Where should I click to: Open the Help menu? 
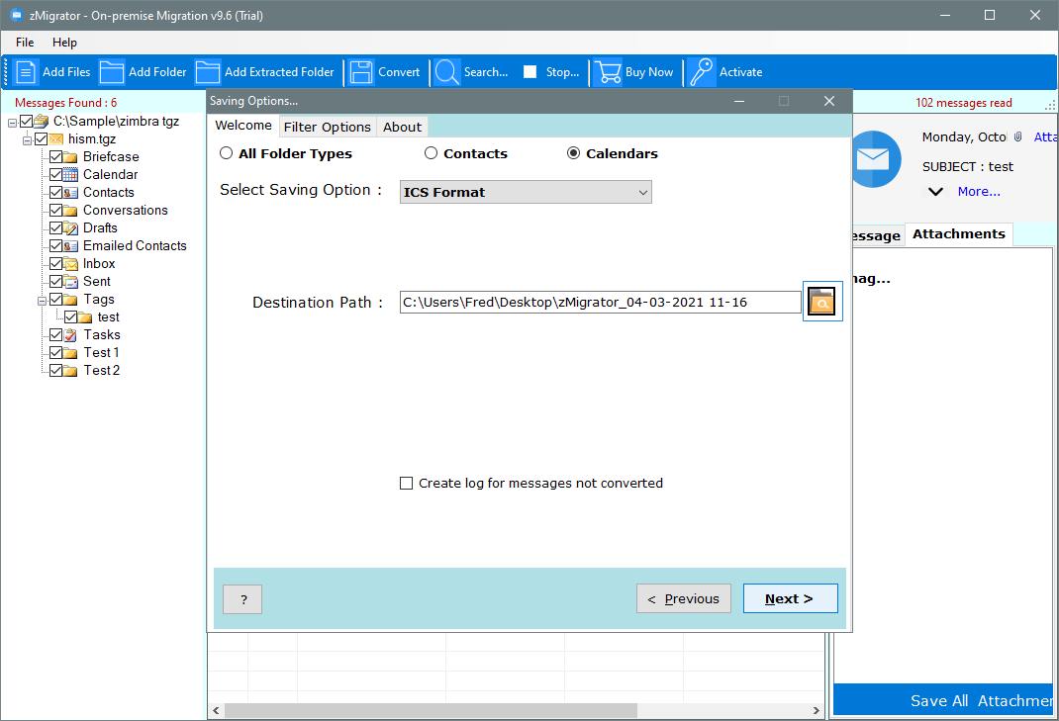pos(65,43)
